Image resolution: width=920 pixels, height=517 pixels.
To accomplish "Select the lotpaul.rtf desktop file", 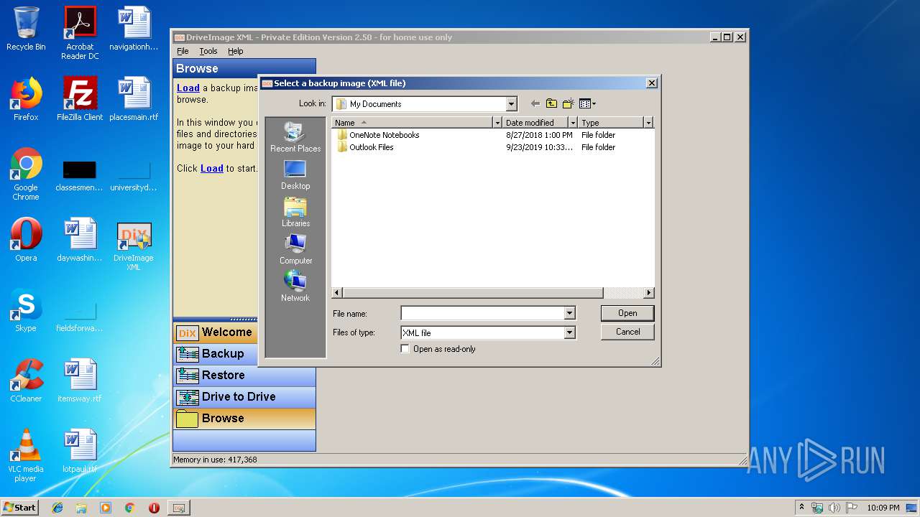I will tap(80, 451).
